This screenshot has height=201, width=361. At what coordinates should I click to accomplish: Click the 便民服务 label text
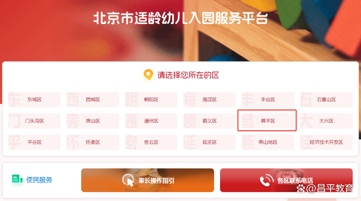pos(39,180)
